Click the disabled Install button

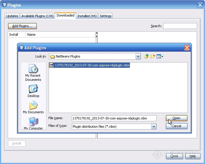17,143
